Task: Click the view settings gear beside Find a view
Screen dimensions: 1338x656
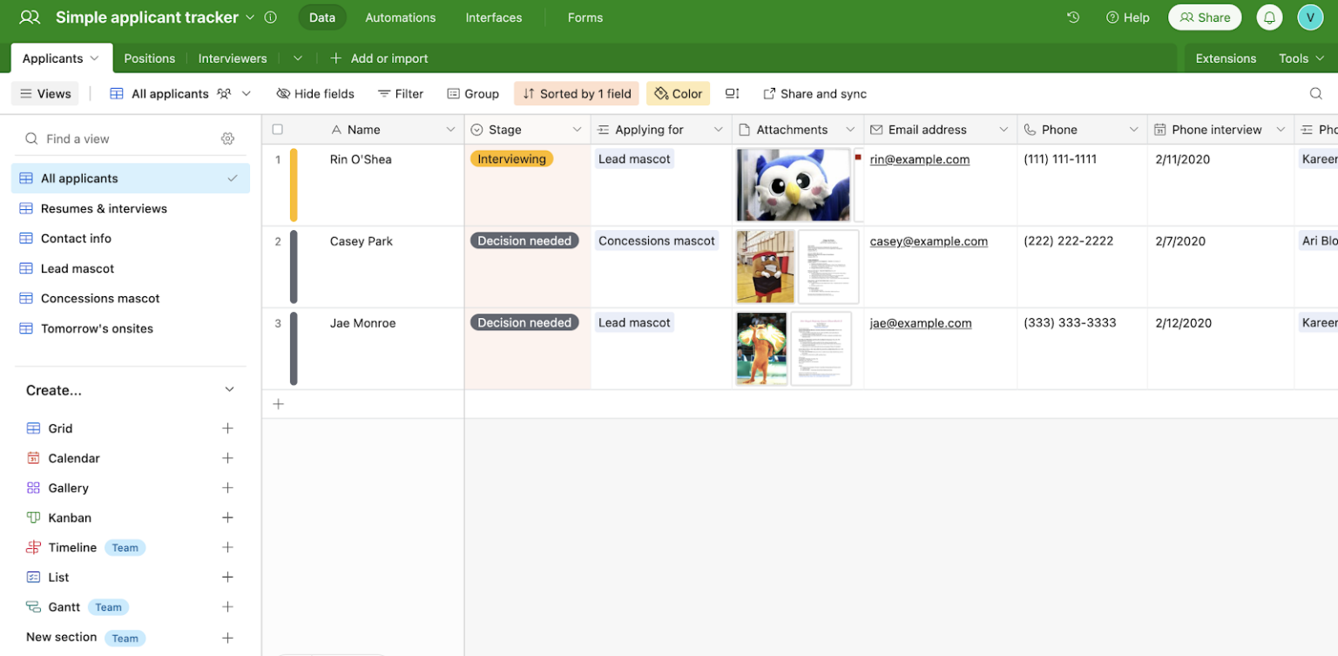Action: pos(227,138)
